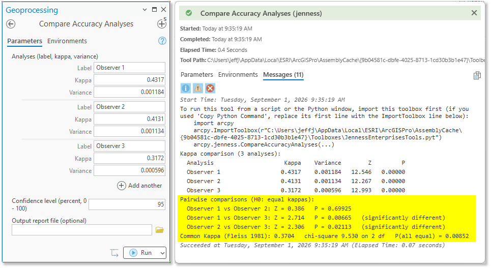
Task: Switch to Environments tab in Geoprocessing pane
Action: 67,41
